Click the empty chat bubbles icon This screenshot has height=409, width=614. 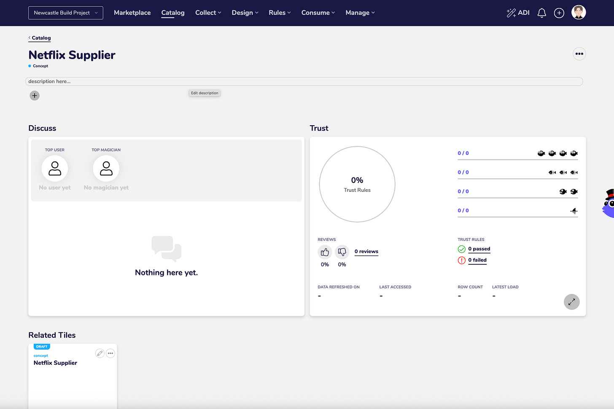coord(166,249)
